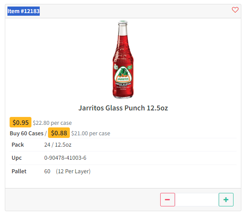Click the 24 / 12.5oz pack value

tap(58, 145)
